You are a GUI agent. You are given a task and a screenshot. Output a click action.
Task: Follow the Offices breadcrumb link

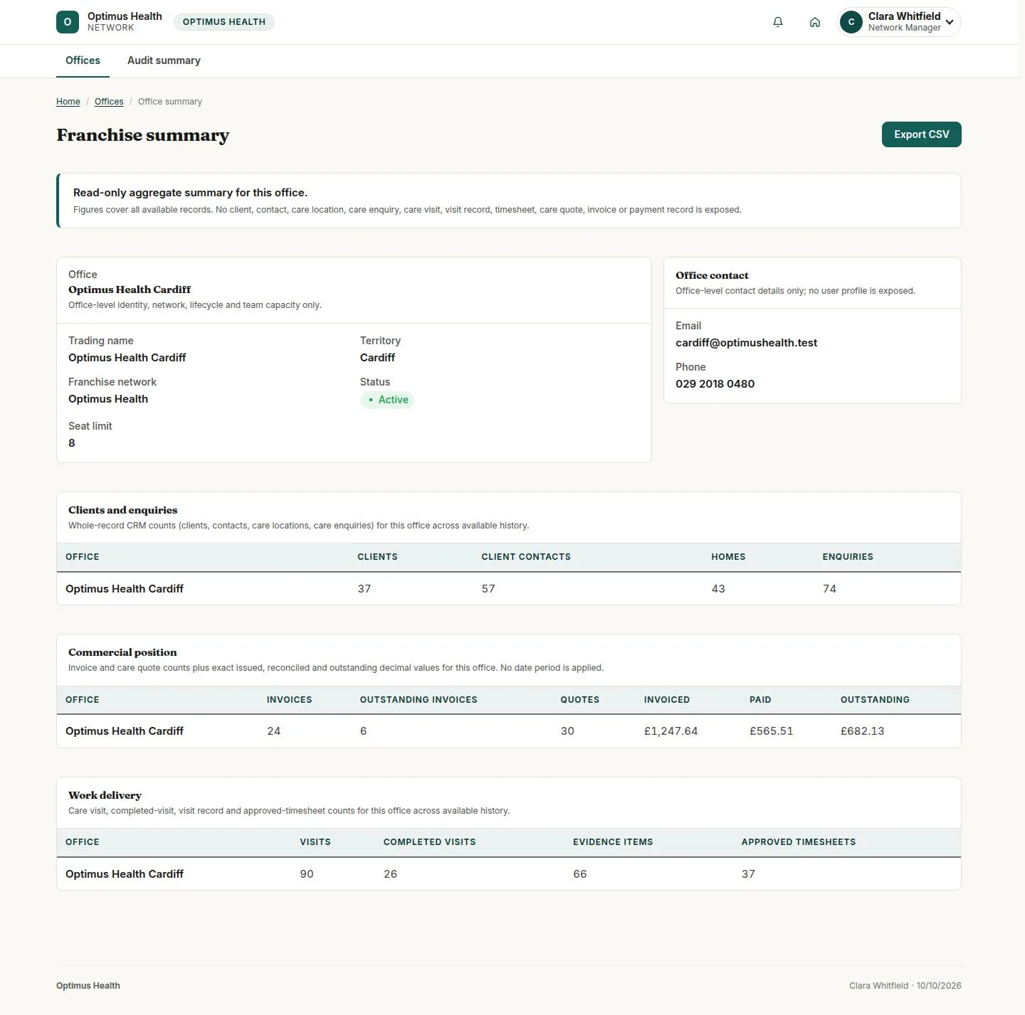(x=109, y=102)
